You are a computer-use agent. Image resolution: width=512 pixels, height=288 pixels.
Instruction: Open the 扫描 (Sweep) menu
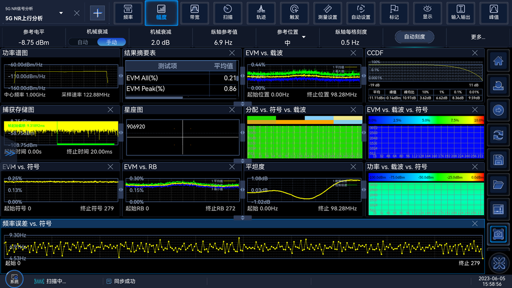coord(228,13)
